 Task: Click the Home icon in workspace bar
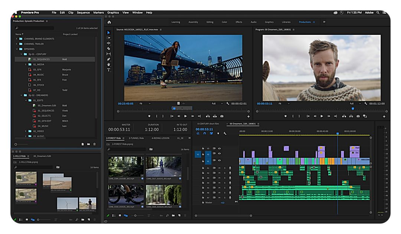coord(109,22)
